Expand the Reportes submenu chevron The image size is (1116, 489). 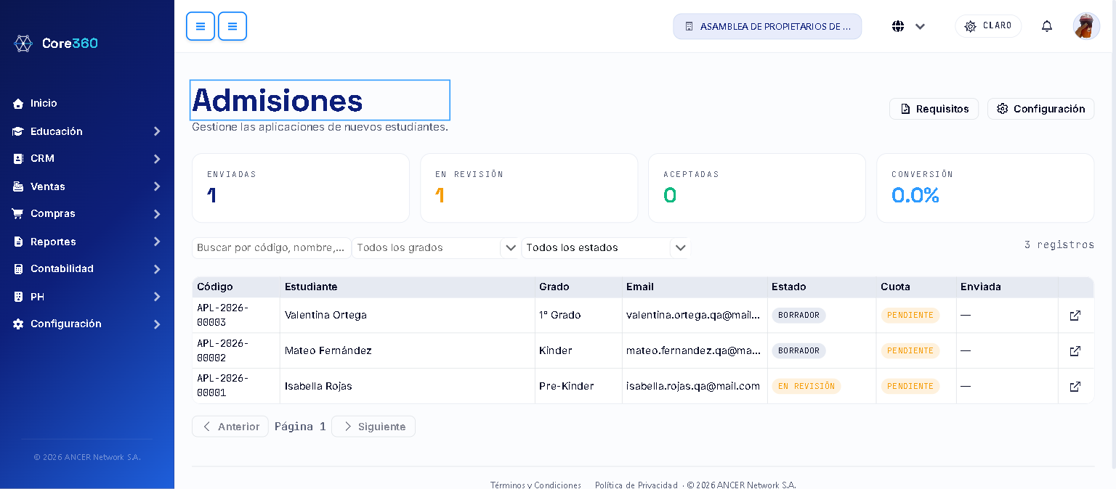[157, 242]
